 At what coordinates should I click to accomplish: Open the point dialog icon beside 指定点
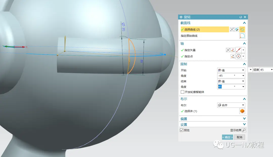[x=233, y=56]
